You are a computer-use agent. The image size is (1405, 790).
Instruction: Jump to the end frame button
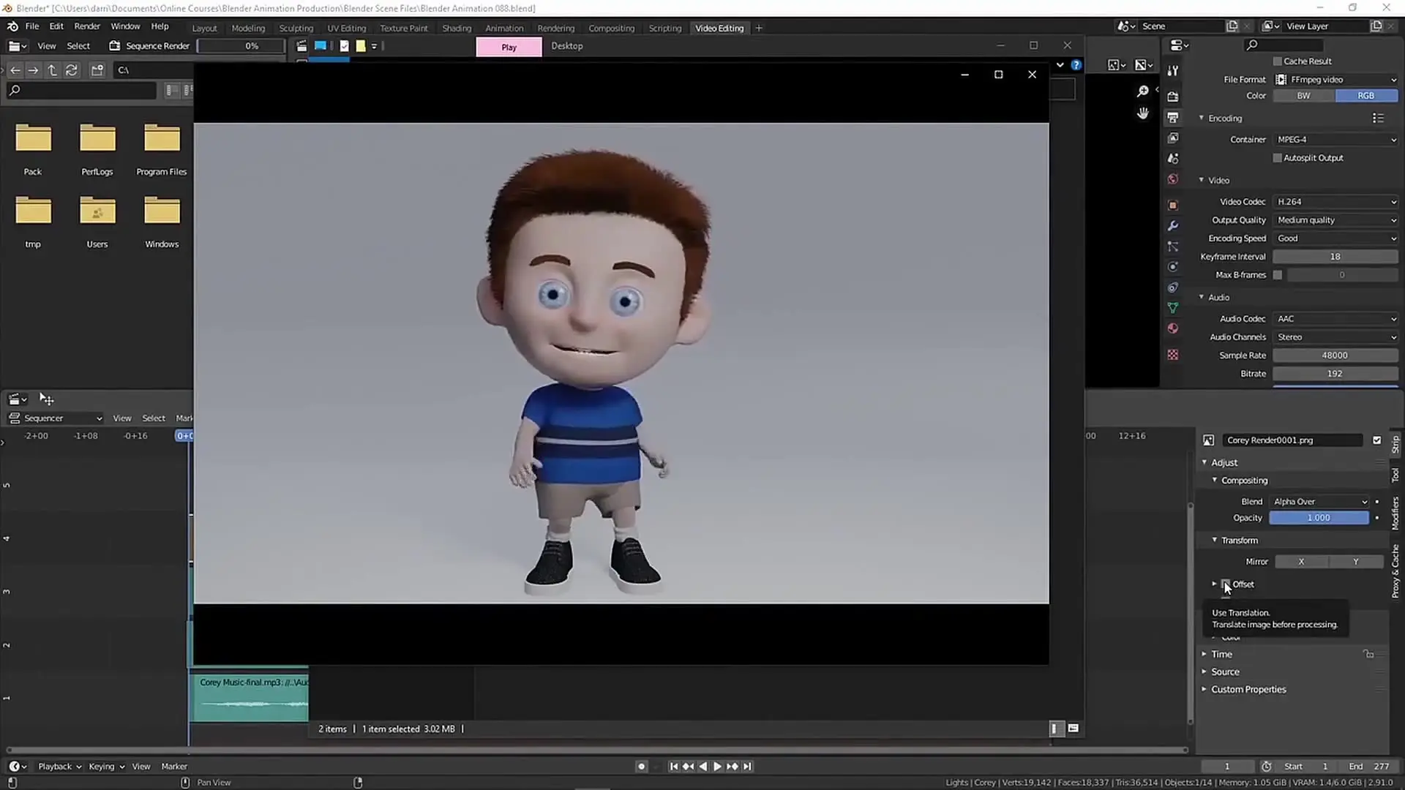(747, 767)
